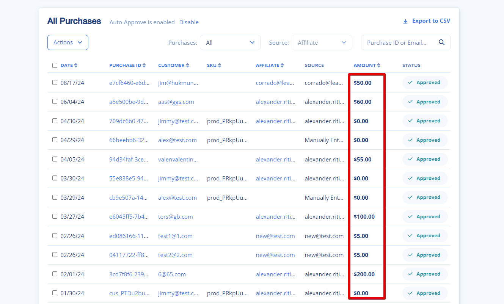Click Approved status badge for 08/17/24 row
Image resolution: width=504 pixels, height=304 pixels.
coord(425,83)
